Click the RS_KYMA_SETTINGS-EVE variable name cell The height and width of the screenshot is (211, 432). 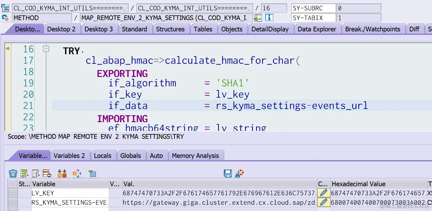pyautogui.click(x=70, y=203)
